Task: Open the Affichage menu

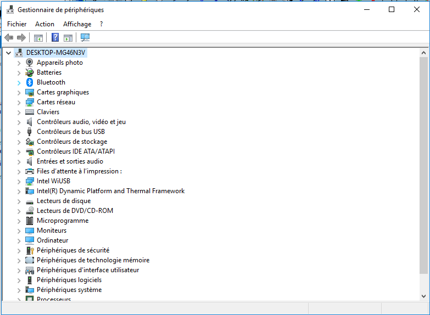Action: coord(77,24)
